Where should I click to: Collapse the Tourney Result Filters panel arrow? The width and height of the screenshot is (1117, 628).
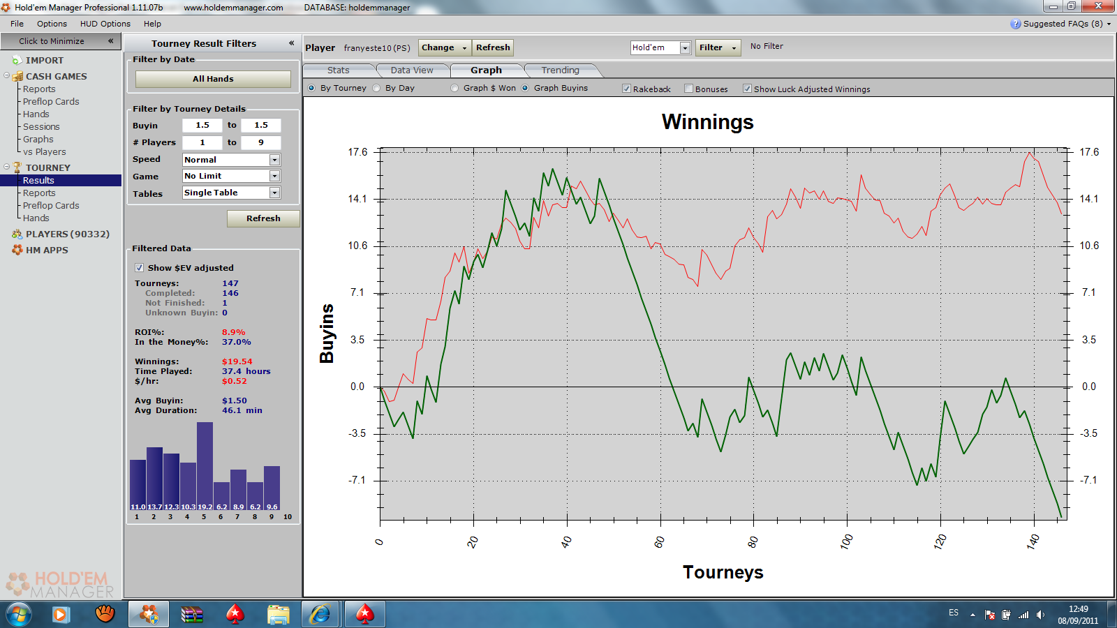click(x=292, y=43)
